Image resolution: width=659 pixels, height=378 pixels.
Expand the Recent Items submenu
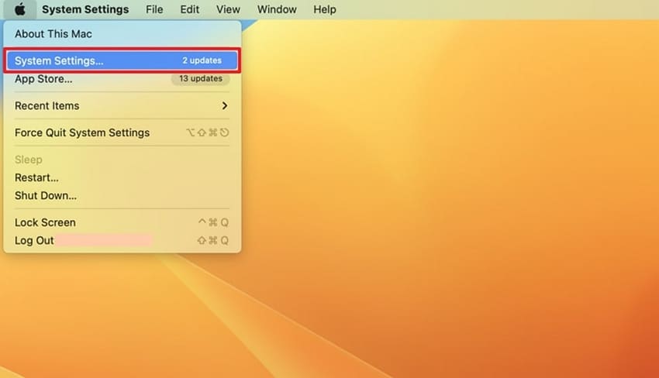click(x=122, y=106)
